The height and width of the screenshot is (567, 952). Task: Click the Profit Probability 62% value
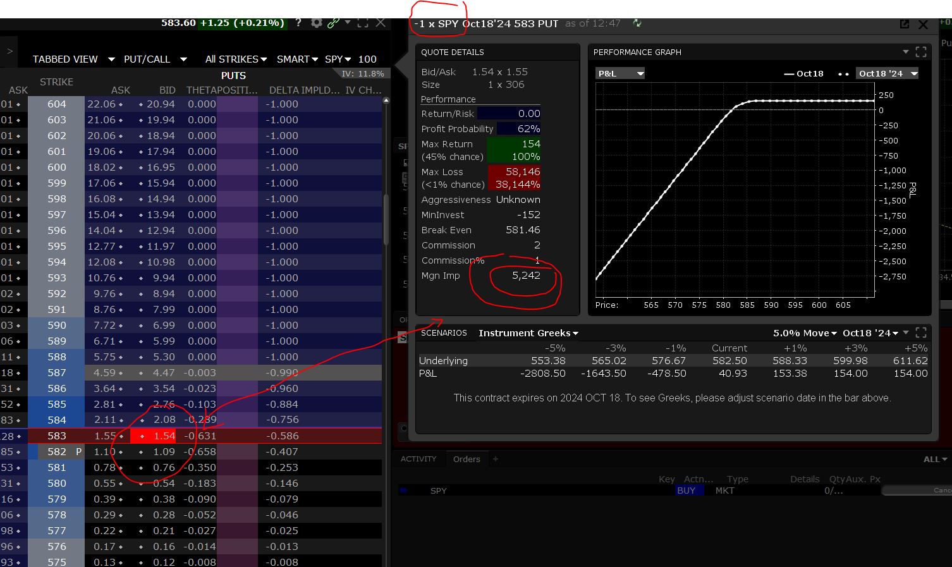click(528, 129)
